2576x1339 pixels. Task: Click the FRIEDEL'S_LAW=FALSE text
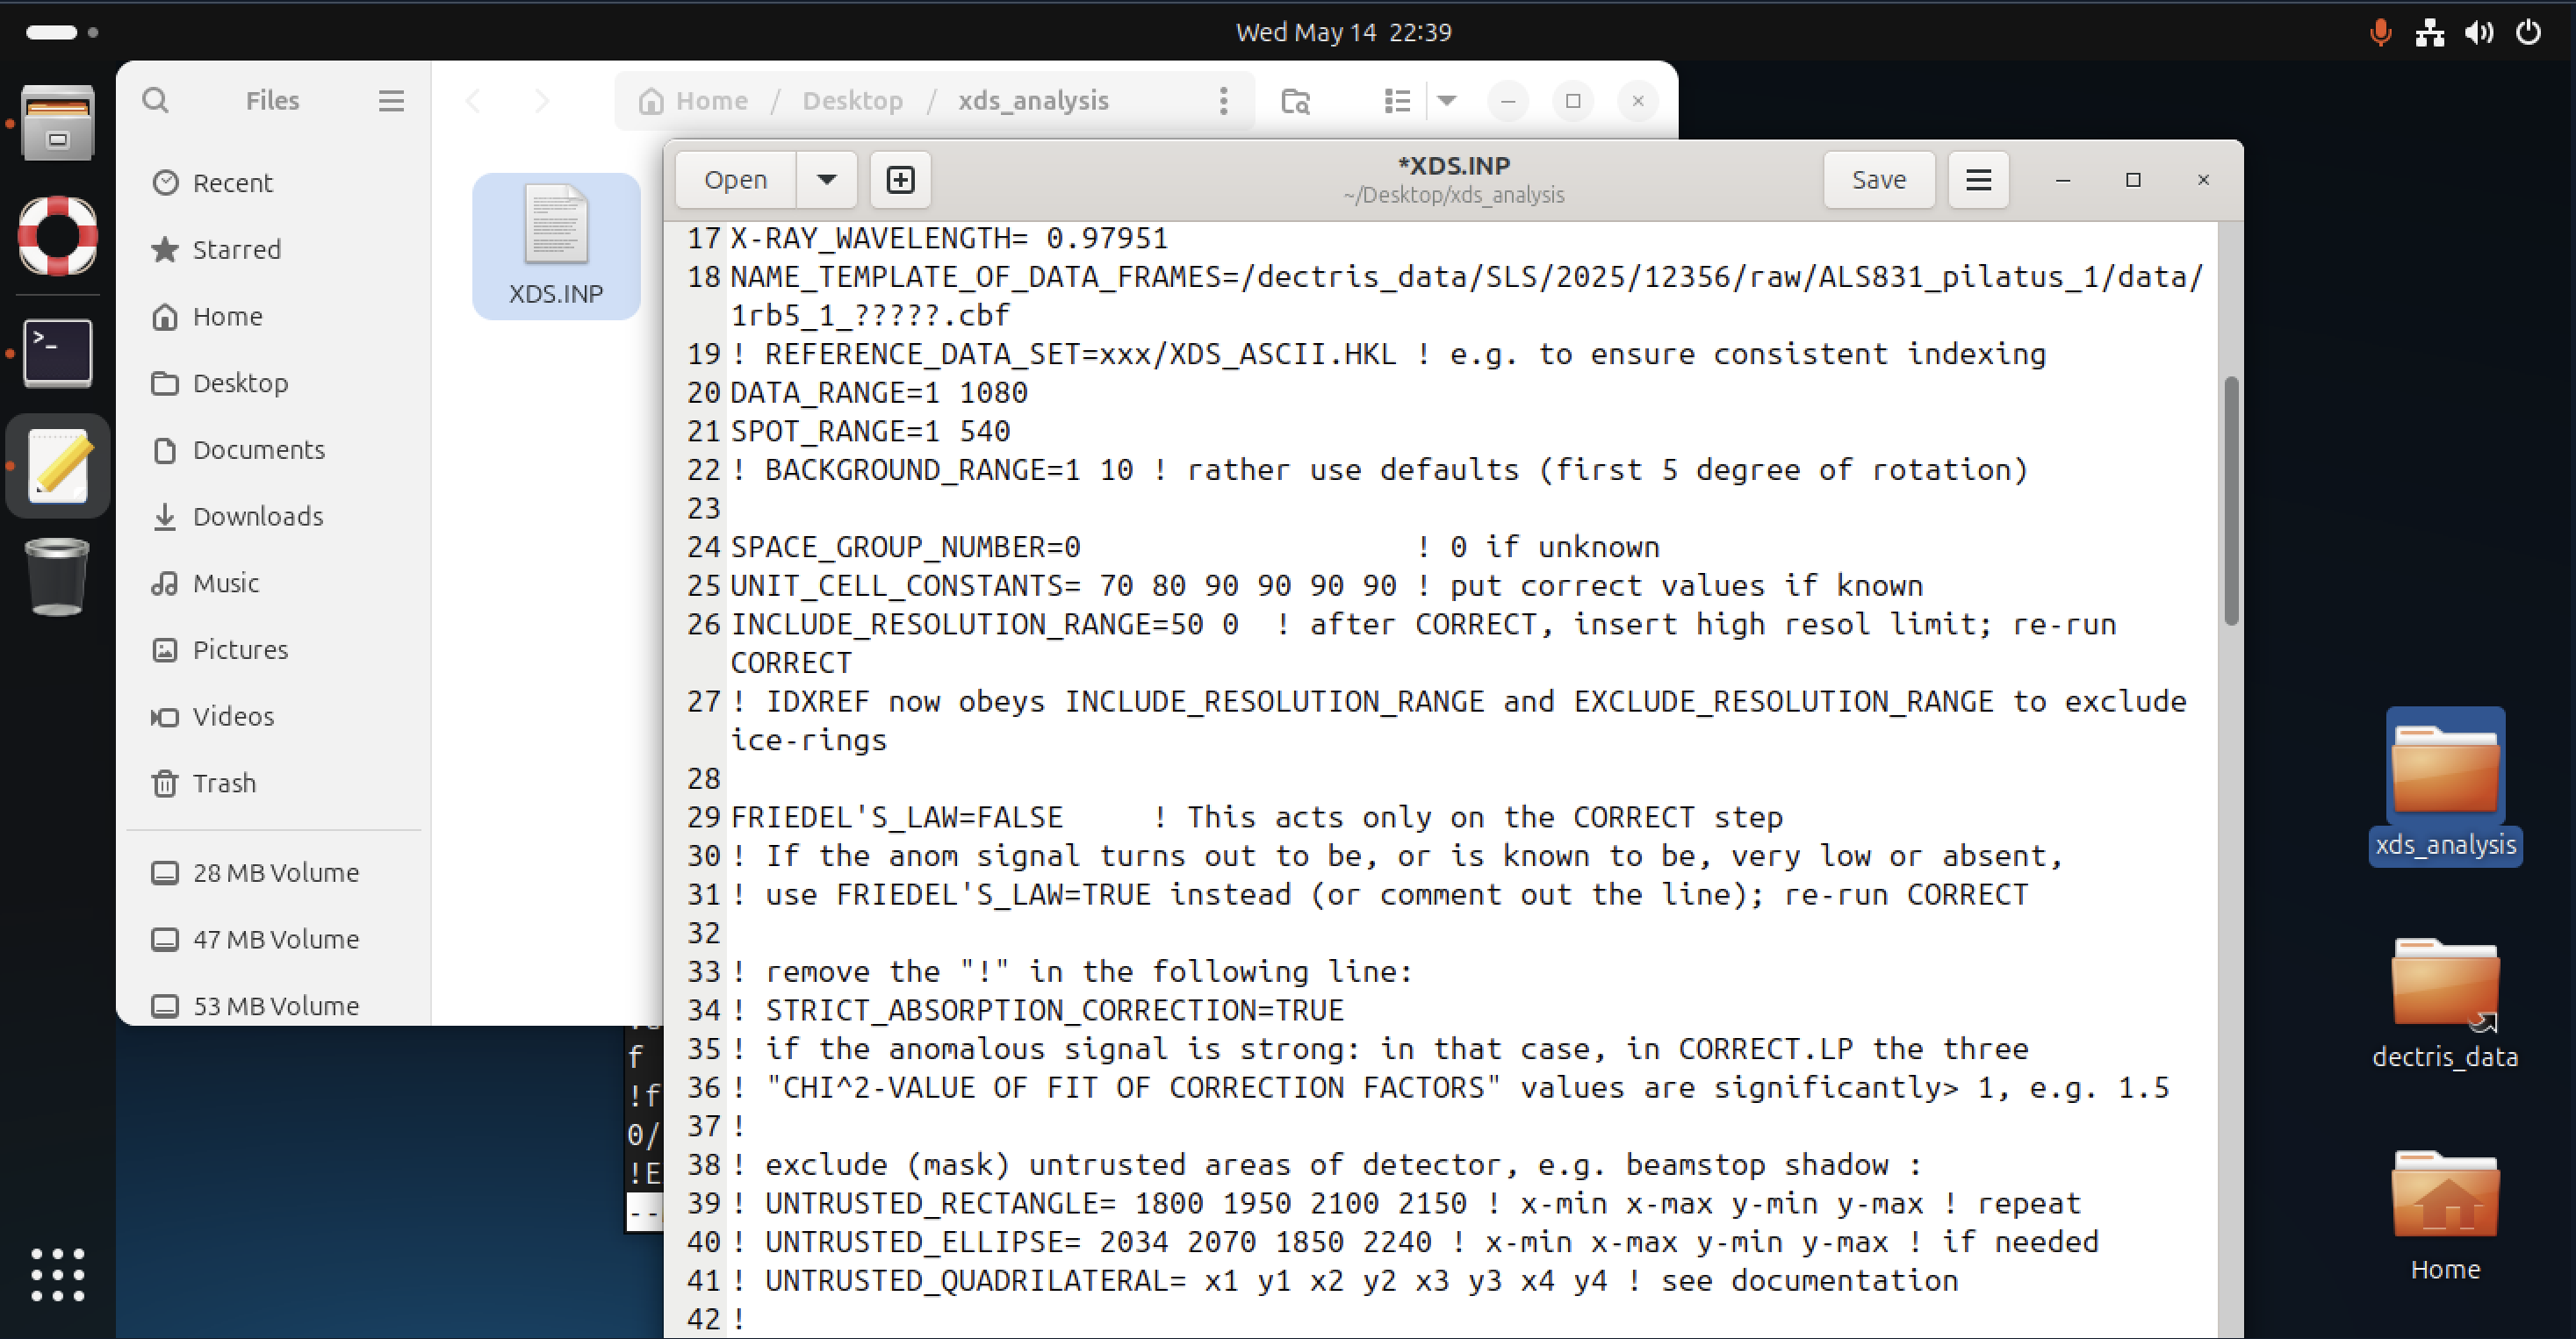pos(896,816)
